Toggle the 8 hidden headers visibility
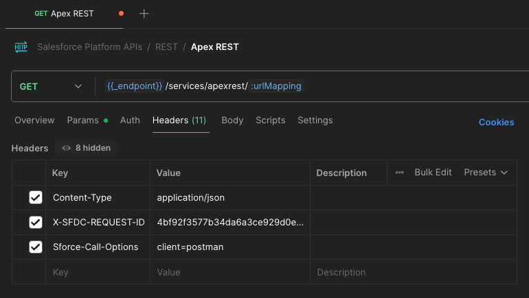The width and height of the screenshot is (529, 298). [86, 148]
